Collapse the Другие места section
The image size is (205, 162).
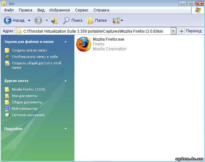coord(66,81)
